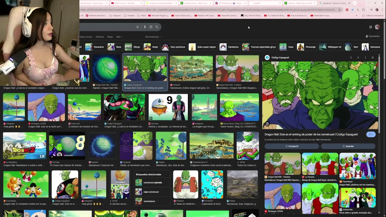Open the Ruletitas bookmarks folder
Screen dimensions: 386x217
click(129, 15)
